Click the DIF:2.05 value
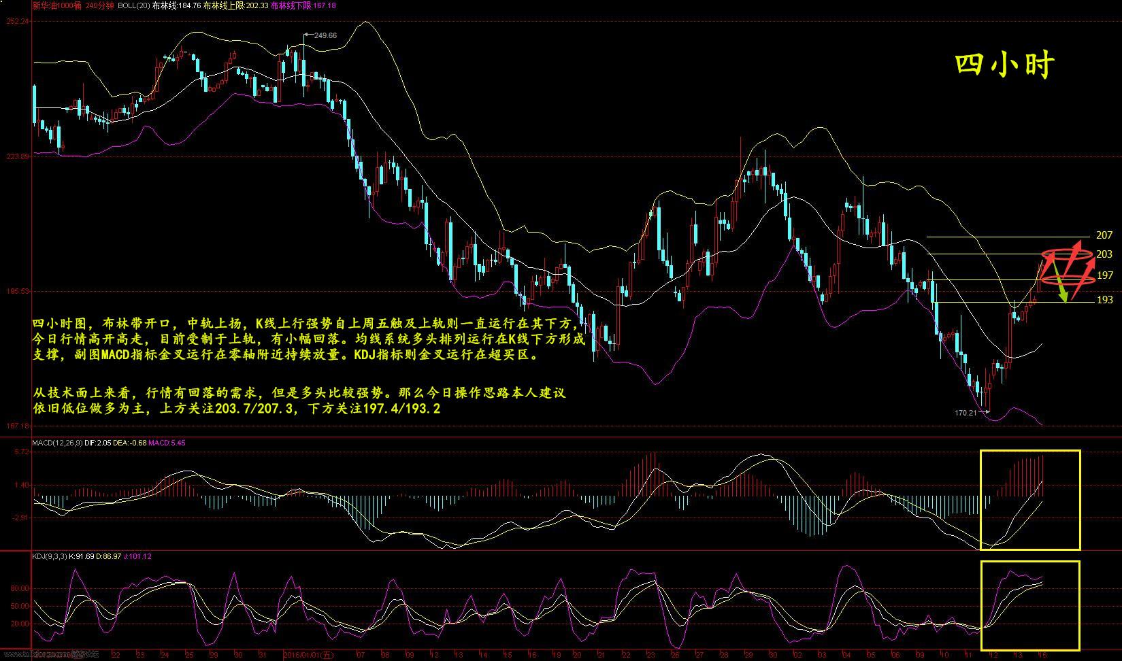The height and width of the screenshot is (661, 1122). coord(99,443)
